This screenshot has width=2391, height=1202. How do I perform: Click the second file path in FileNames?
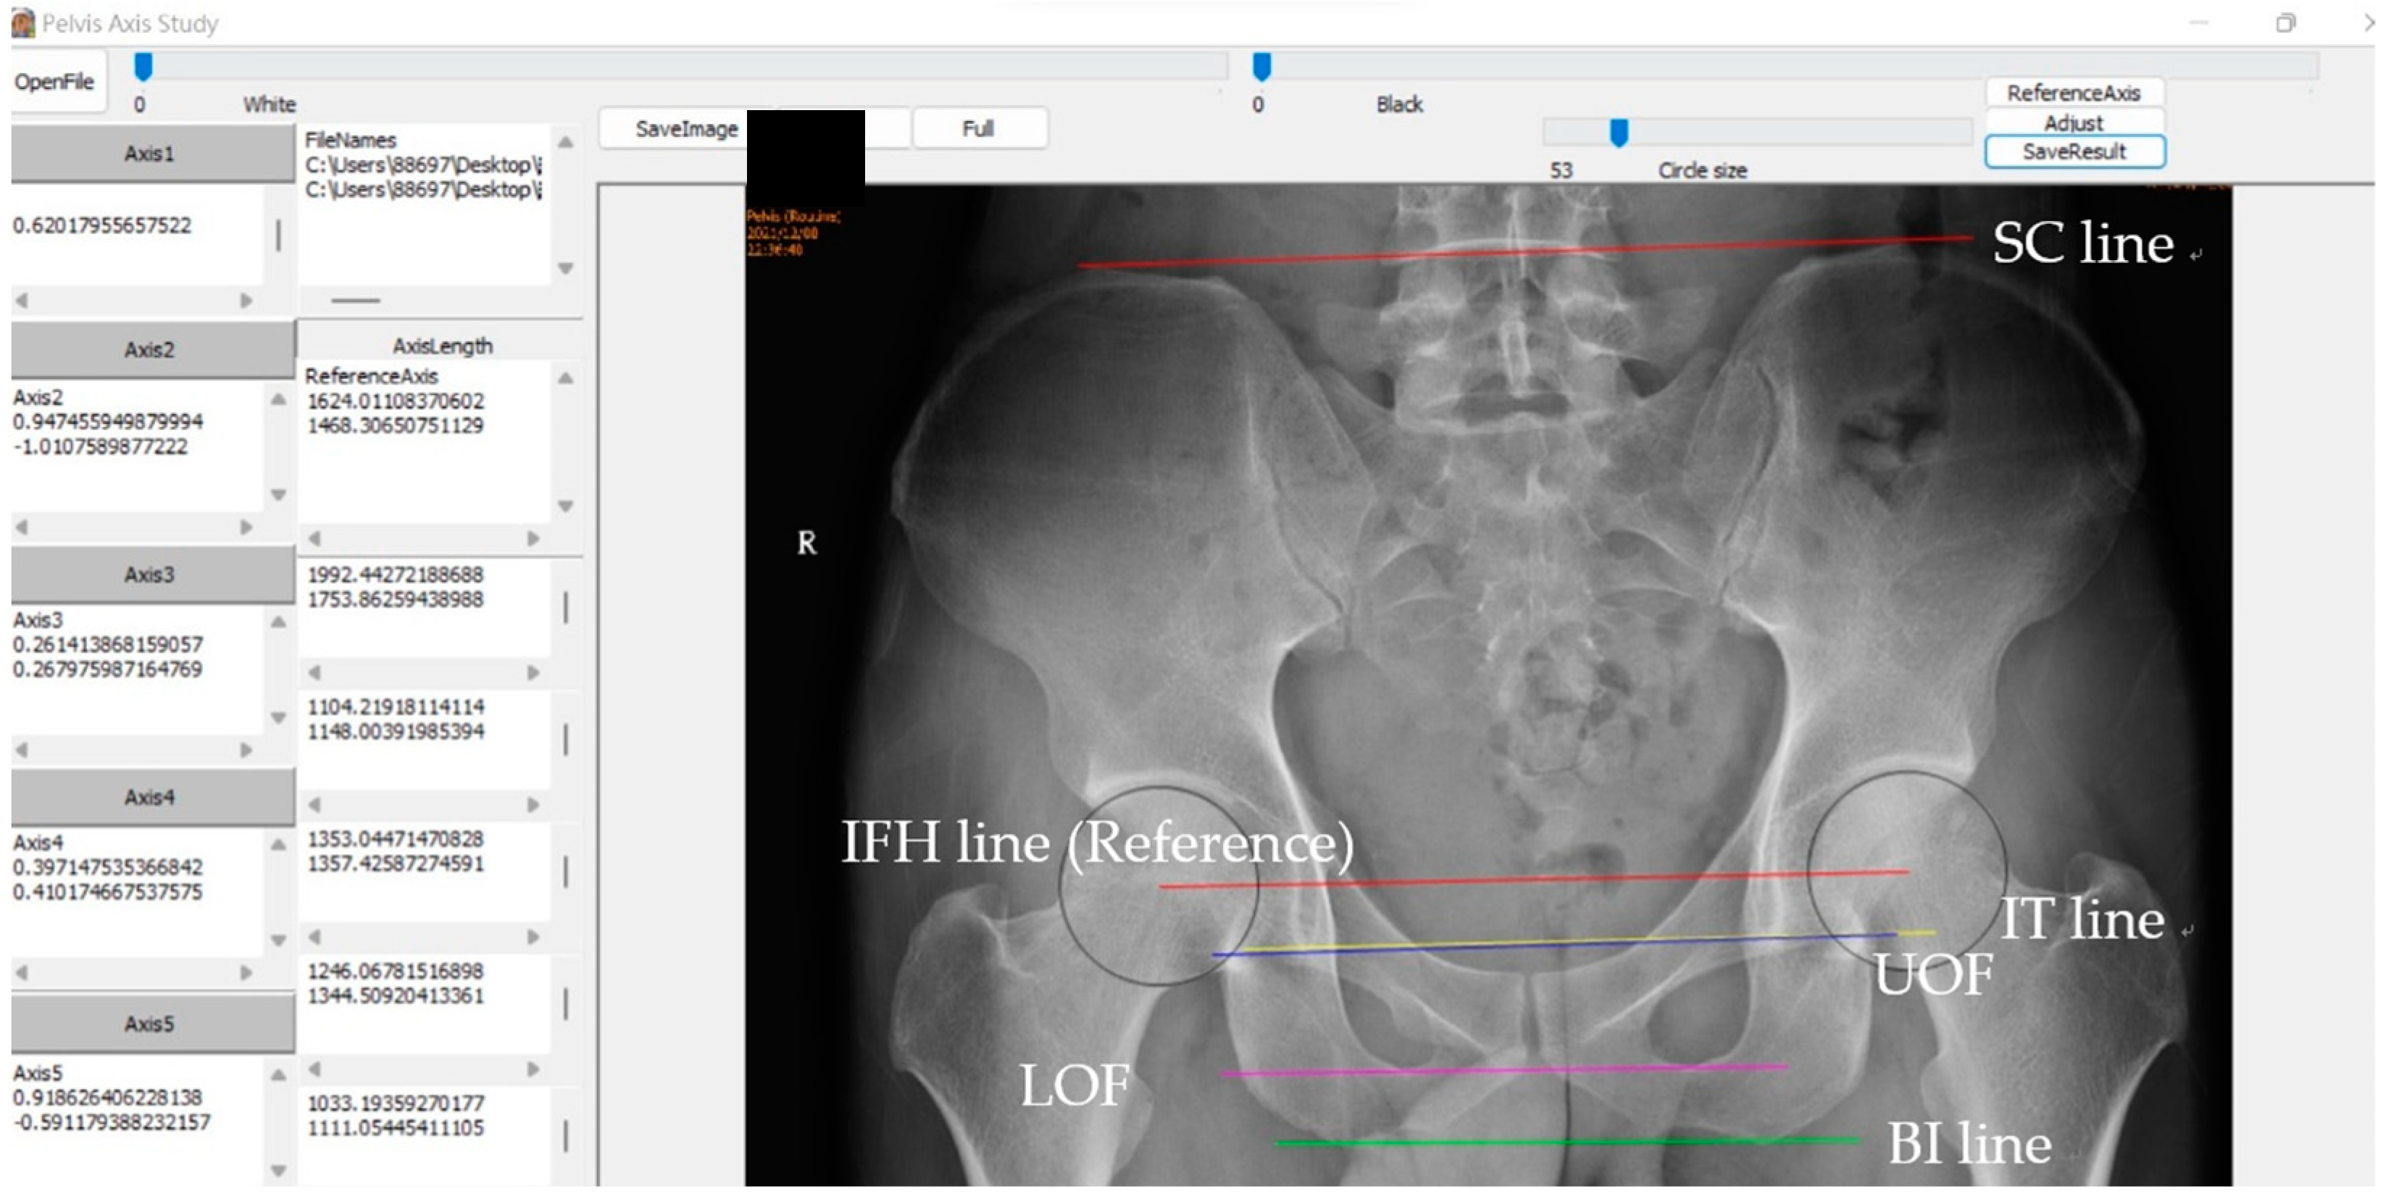423,189
